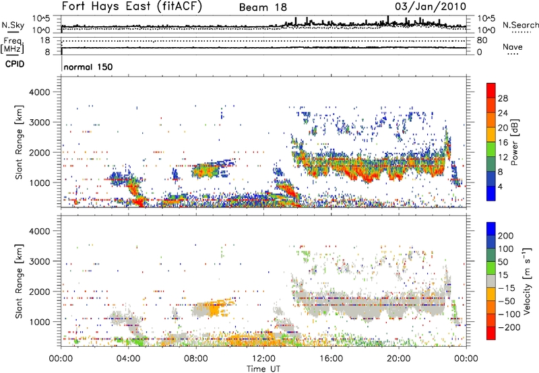This screenshot has height=373, width=539.
Task: Click the 'Power [dB]' colorbar label
Action: (514, 142)
